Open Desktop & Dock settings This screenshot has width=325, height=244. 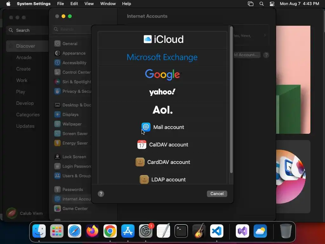coord(72,105)
